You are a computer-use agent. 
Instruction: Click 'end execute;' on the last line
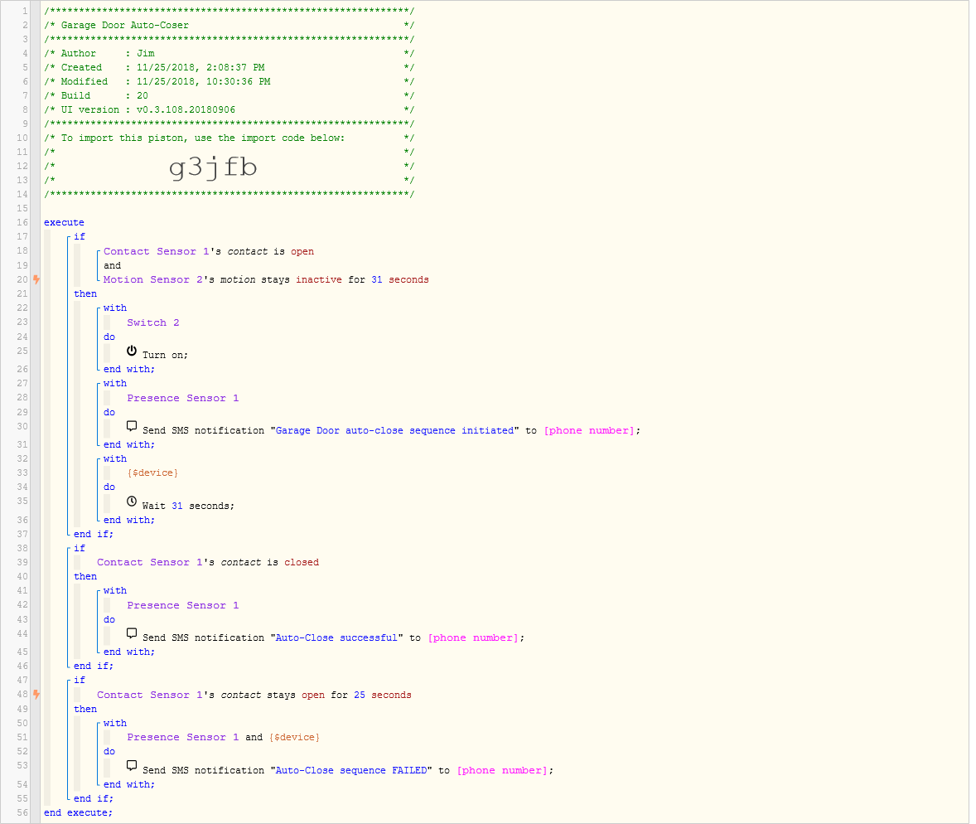[x=78, y=812]
